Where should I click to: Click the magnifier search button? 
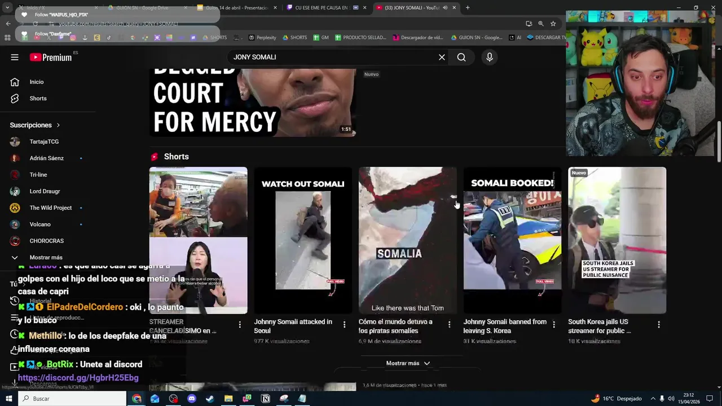[461, 57]
